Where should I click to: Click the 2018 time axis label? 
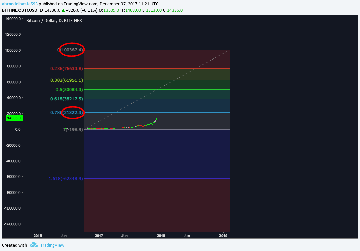pyautogui.click(x=161, y=236)
